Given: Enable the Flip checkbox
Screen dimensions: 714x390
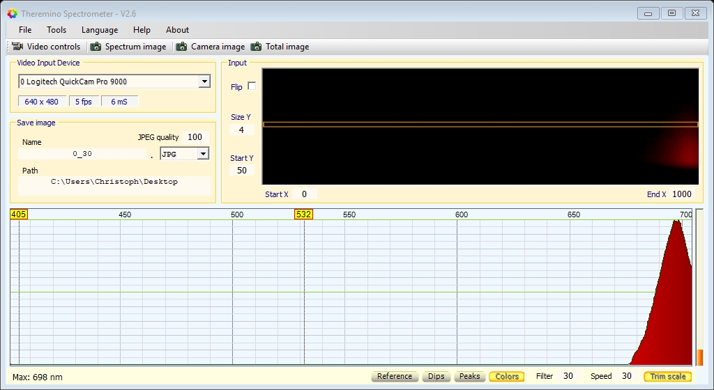Looking at the screenshot, I should [x=252, y=86].
